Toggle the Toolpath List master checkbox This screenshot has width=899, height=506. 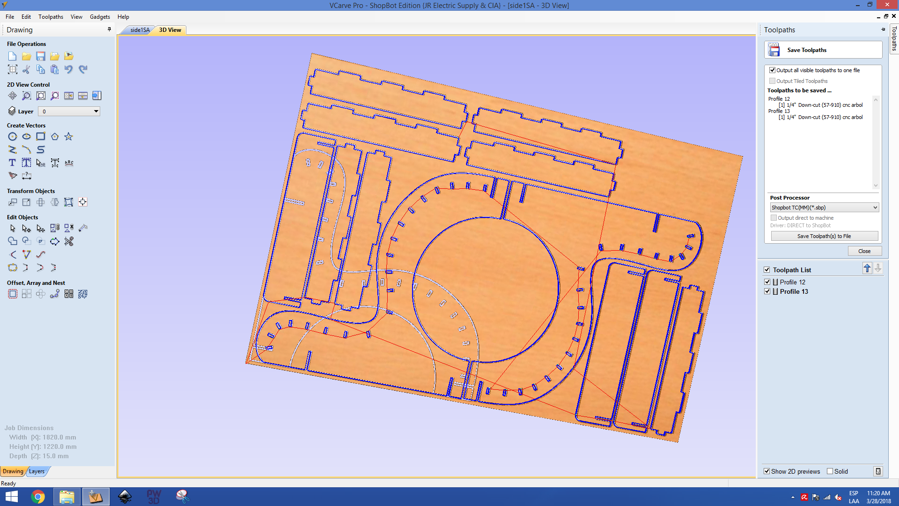[x=767, y=270]
